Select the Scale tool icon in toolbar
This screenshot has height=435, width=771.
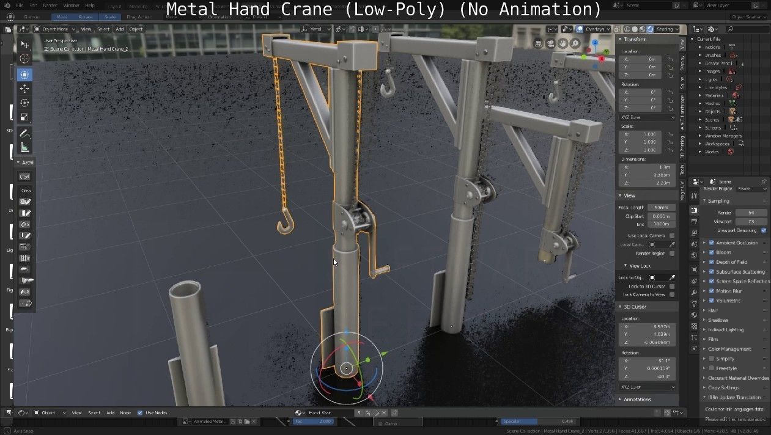(24, 117)
